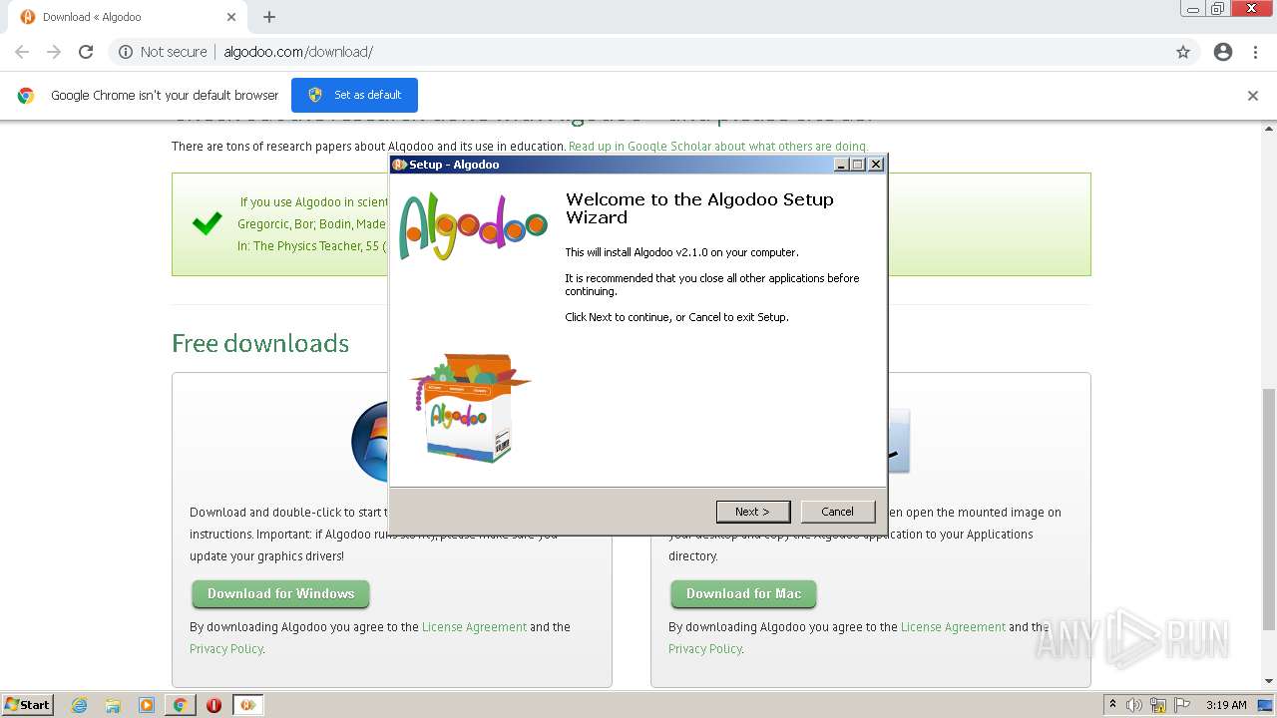Viewport: 1277px width, 718px height.
Task: Minimize the Setup - Algodoo window
Action: (841, 165)
